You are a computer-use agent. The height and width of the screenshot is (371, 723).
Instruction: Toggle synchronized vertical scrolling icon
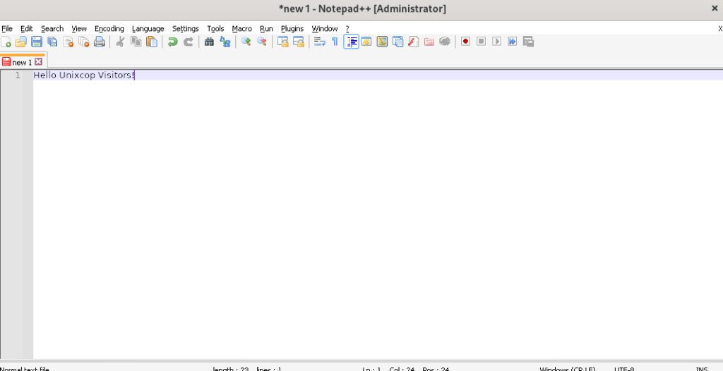(282, 42)
